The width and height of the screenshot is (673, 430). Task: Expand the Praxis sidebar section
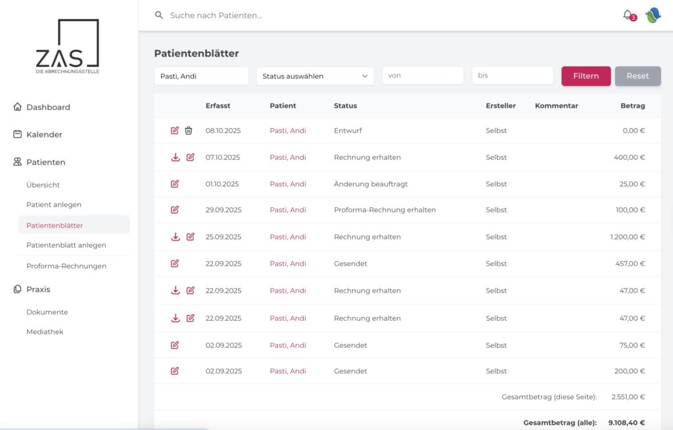point(38,289)
